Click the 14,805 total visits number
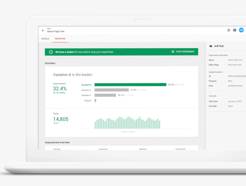This screenshot has width=246, height=186. pos(61,119)
